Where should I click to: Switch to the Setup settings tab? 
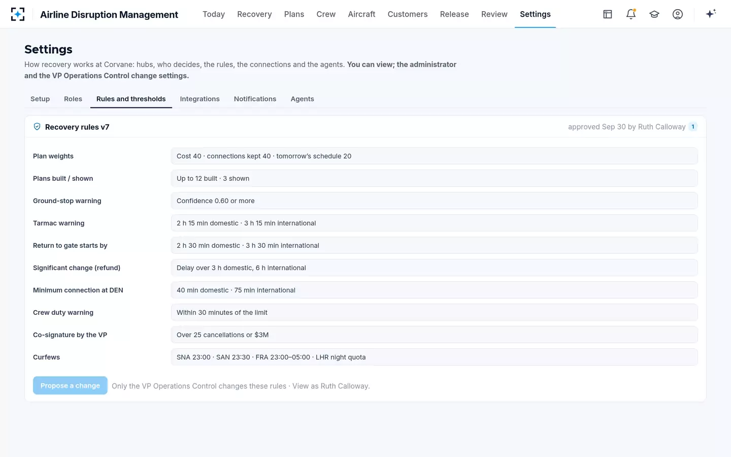(40, 99)
